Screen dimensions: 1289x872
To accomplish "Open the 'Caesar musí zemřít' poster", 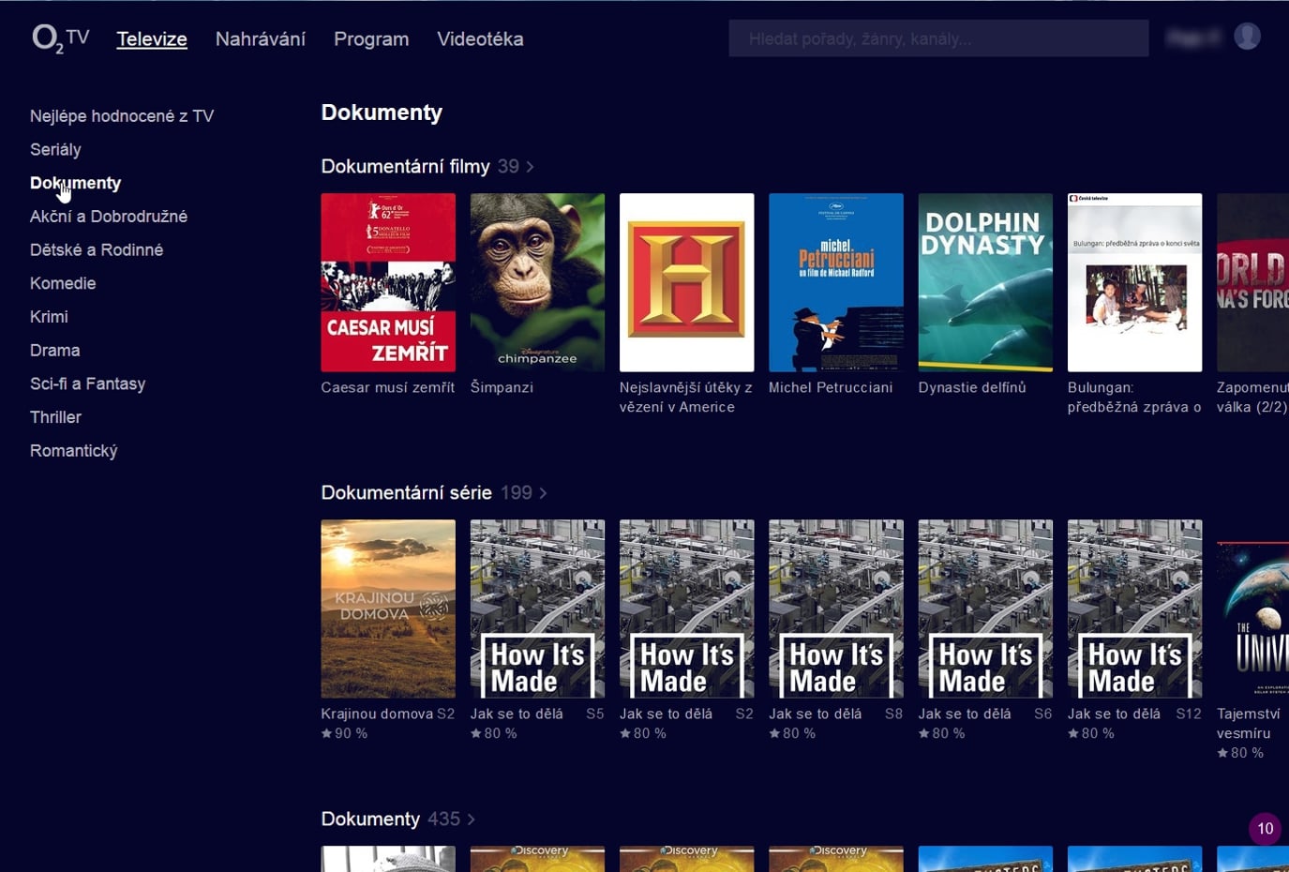I will click(x=388, y=282).
